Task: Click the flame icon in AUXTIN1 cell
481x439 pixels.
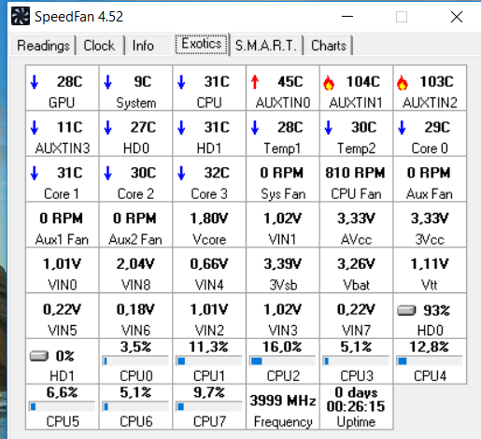Action: 329,83
